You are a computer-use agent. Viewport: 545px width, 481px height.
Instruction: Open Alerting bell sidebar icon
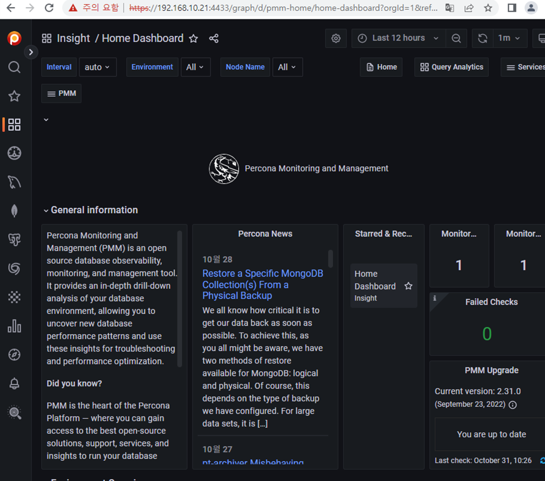tap(14, 383)
